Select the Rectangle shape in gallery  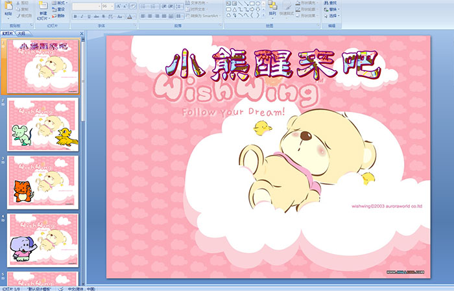coord(252,3)
